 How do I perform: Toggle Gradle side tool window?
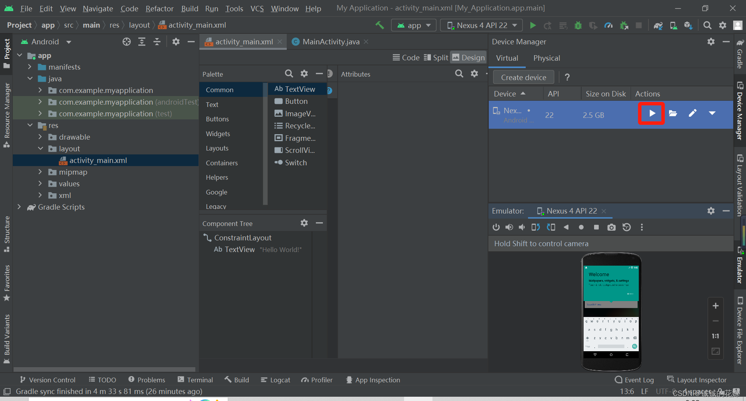pos(740,54)
